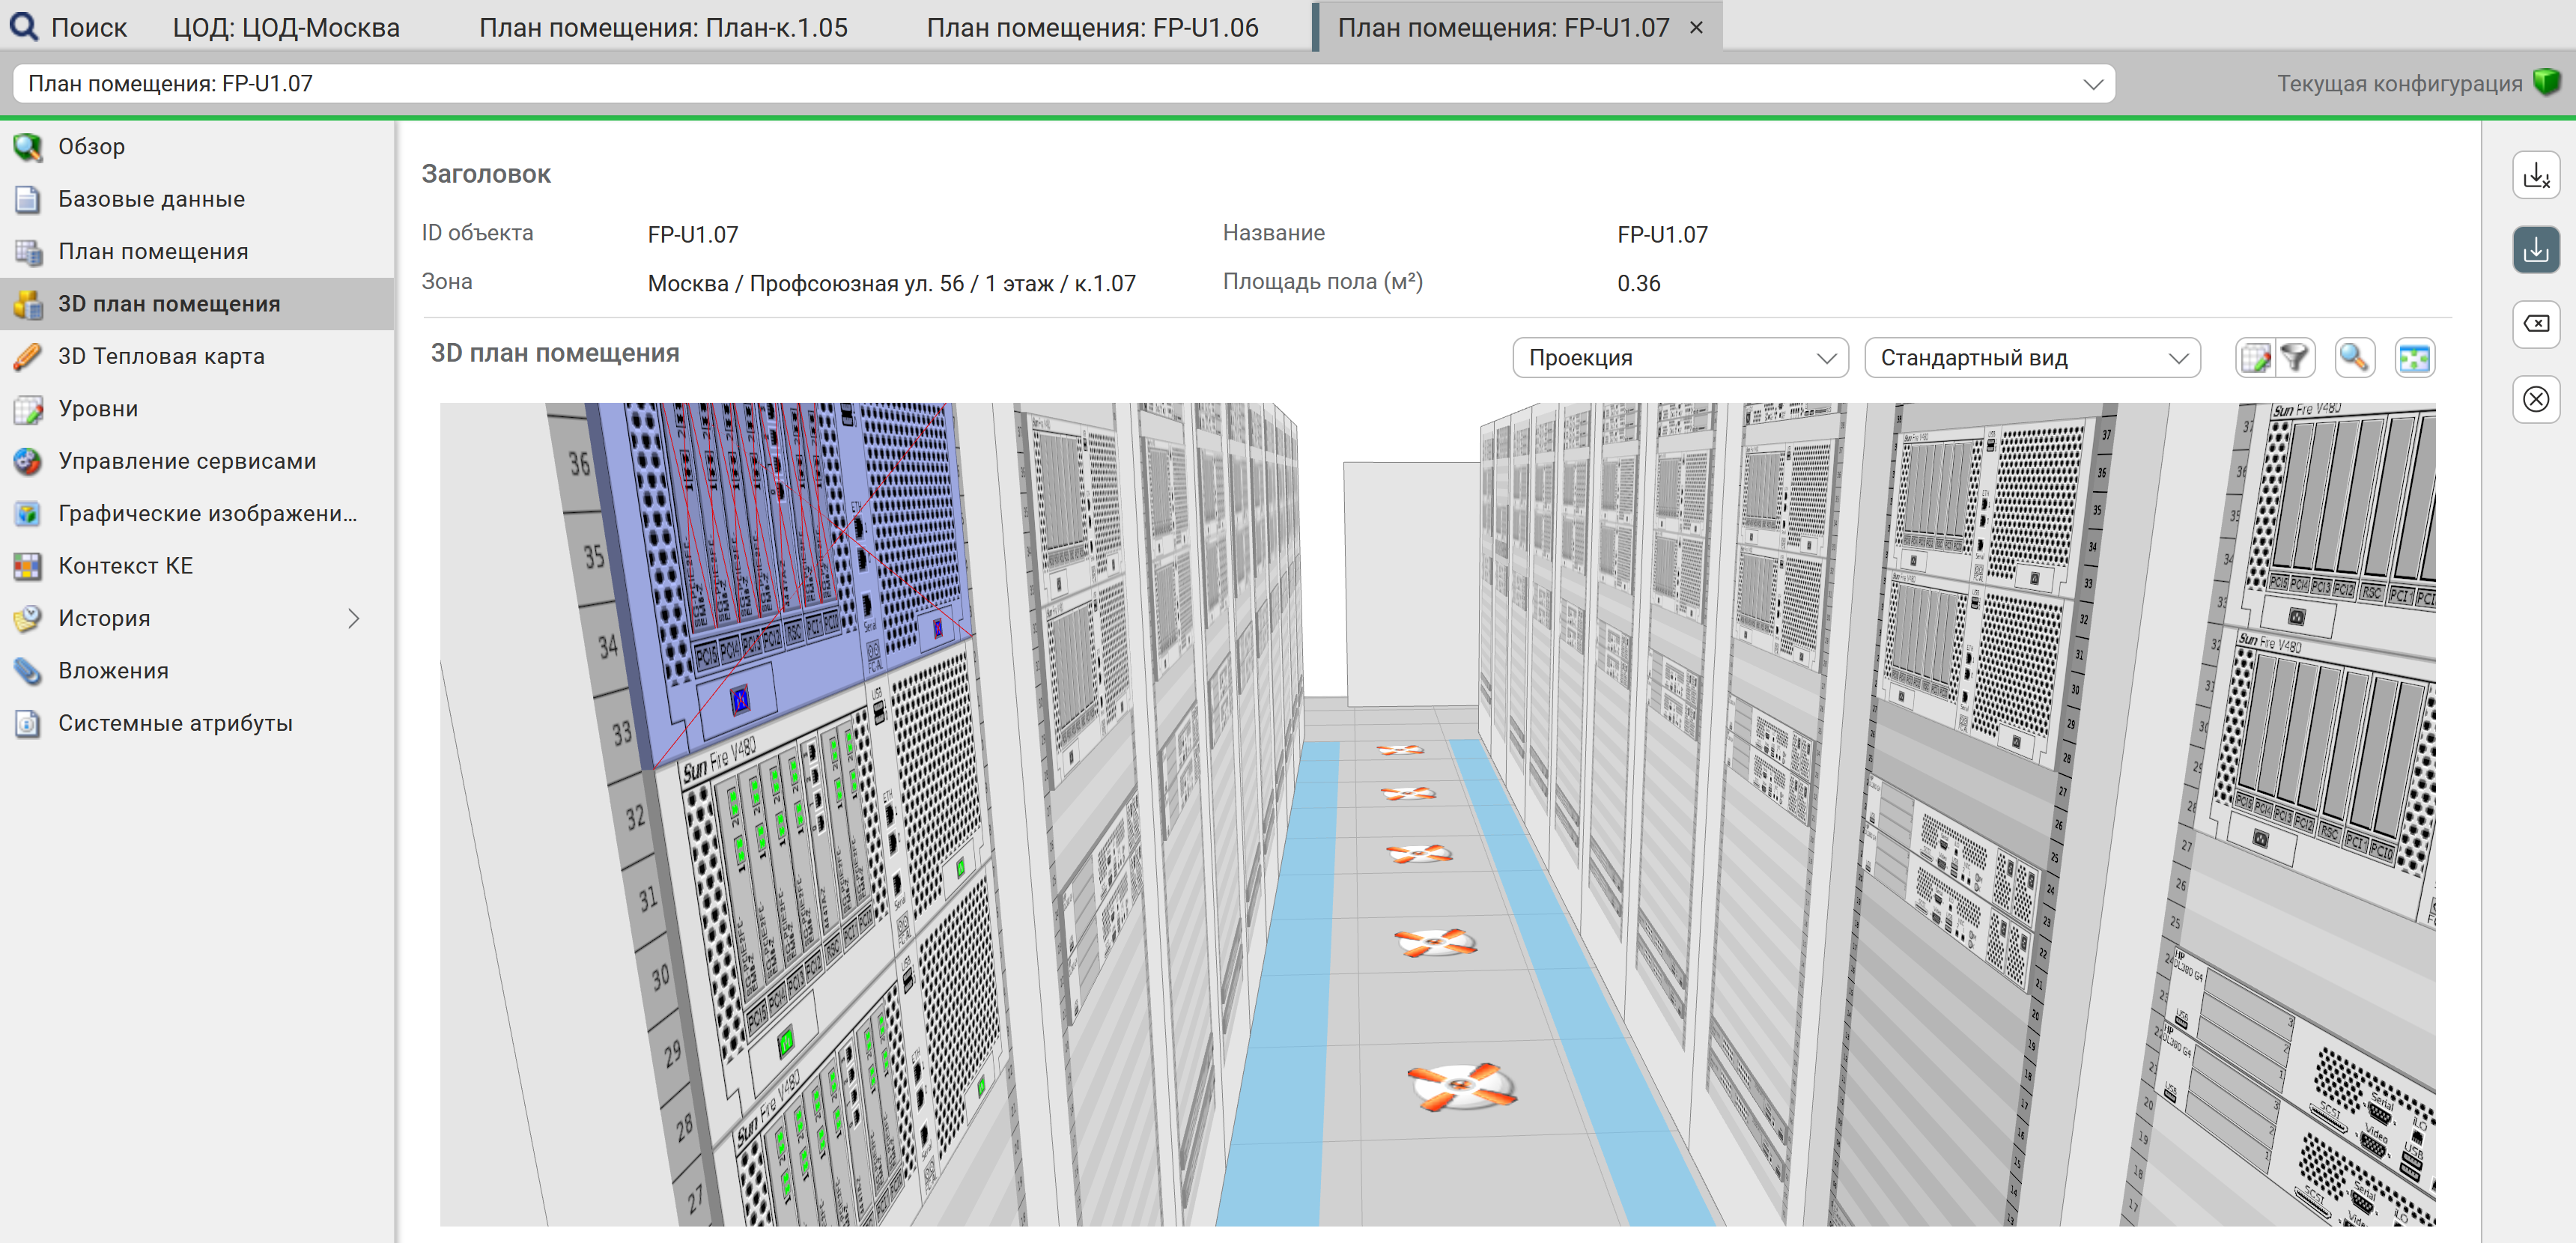Click the Поиск search button

(68, 27)
